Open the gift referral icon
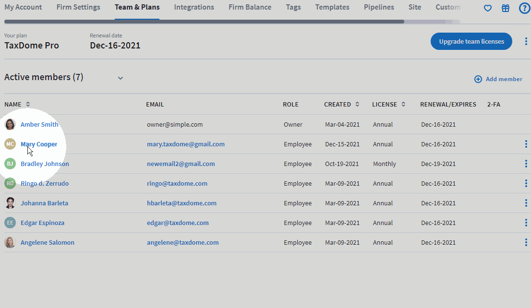 tap(505, 8)
